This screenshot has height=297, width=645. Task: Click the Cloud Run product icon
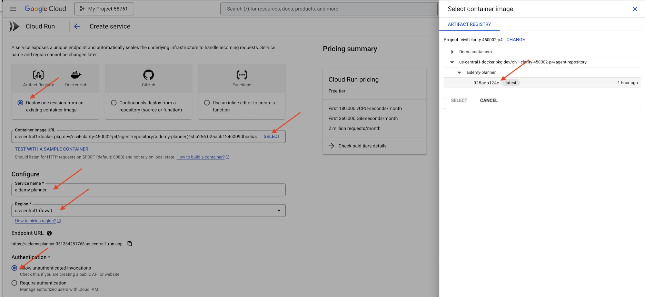point(14,26)
